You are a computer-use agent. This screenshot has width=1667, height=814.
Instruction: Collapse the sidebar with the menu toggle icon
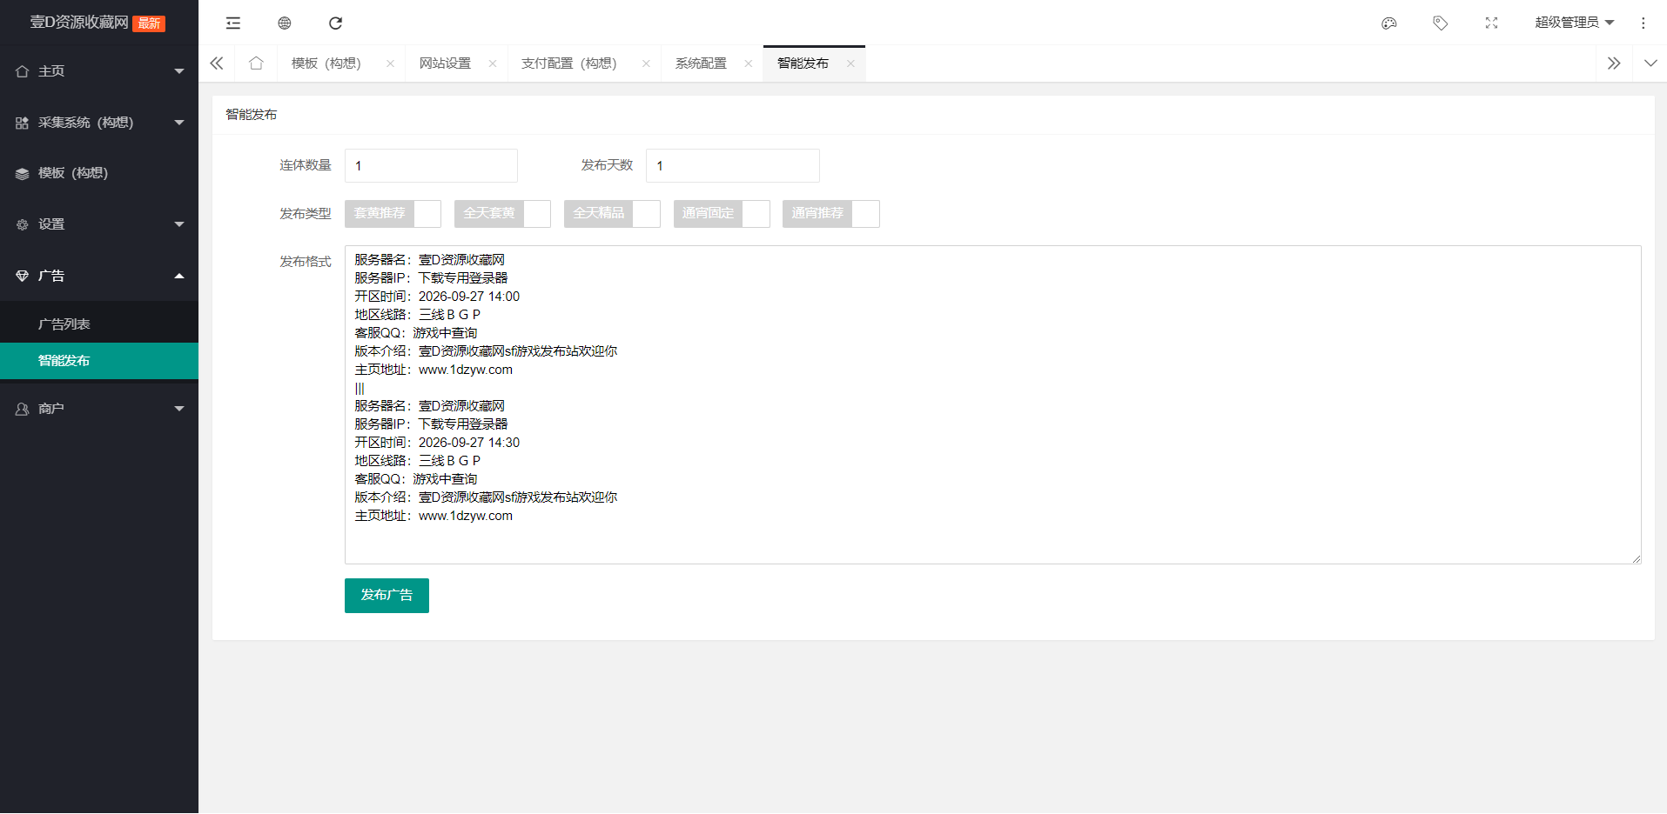point(233,23)
